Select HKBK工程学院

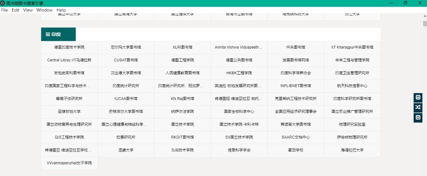point(239,73)
